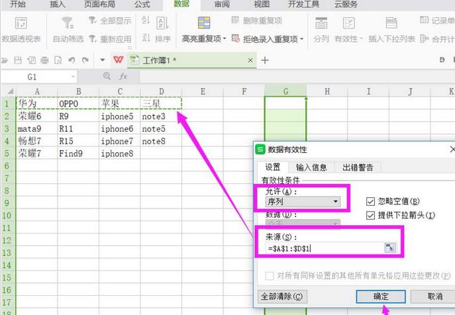Select cell containing Find9
455x315 pixels.
tap(78, 154)
